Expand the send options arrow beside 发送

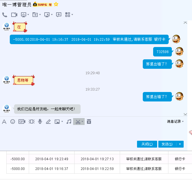coord(180,144)
